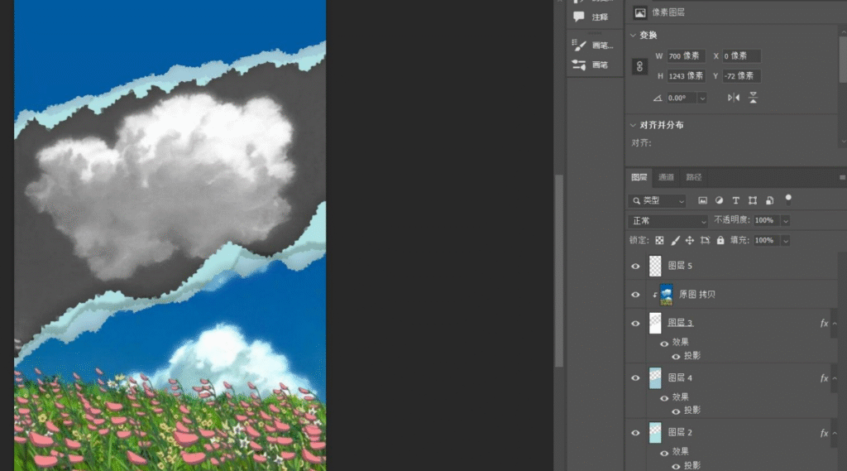Toggle the width-height link chain icon
847x471 pixels.
click(639, 66)
